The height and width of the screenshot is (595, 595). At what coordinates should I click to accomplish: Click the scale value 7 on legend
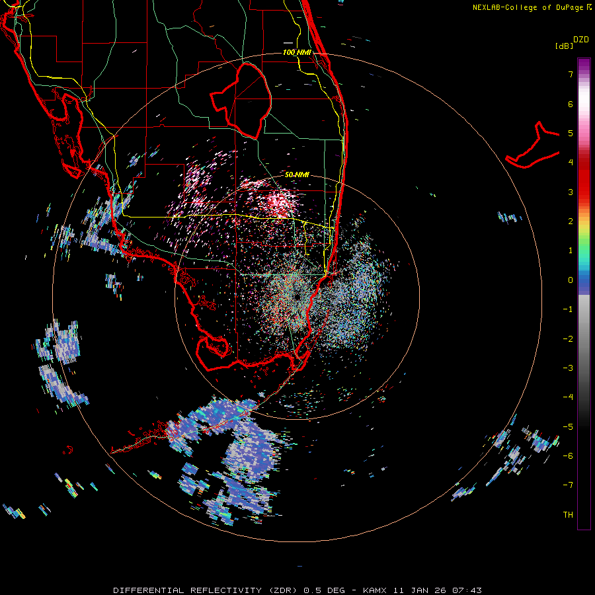[x=571, y=74]
